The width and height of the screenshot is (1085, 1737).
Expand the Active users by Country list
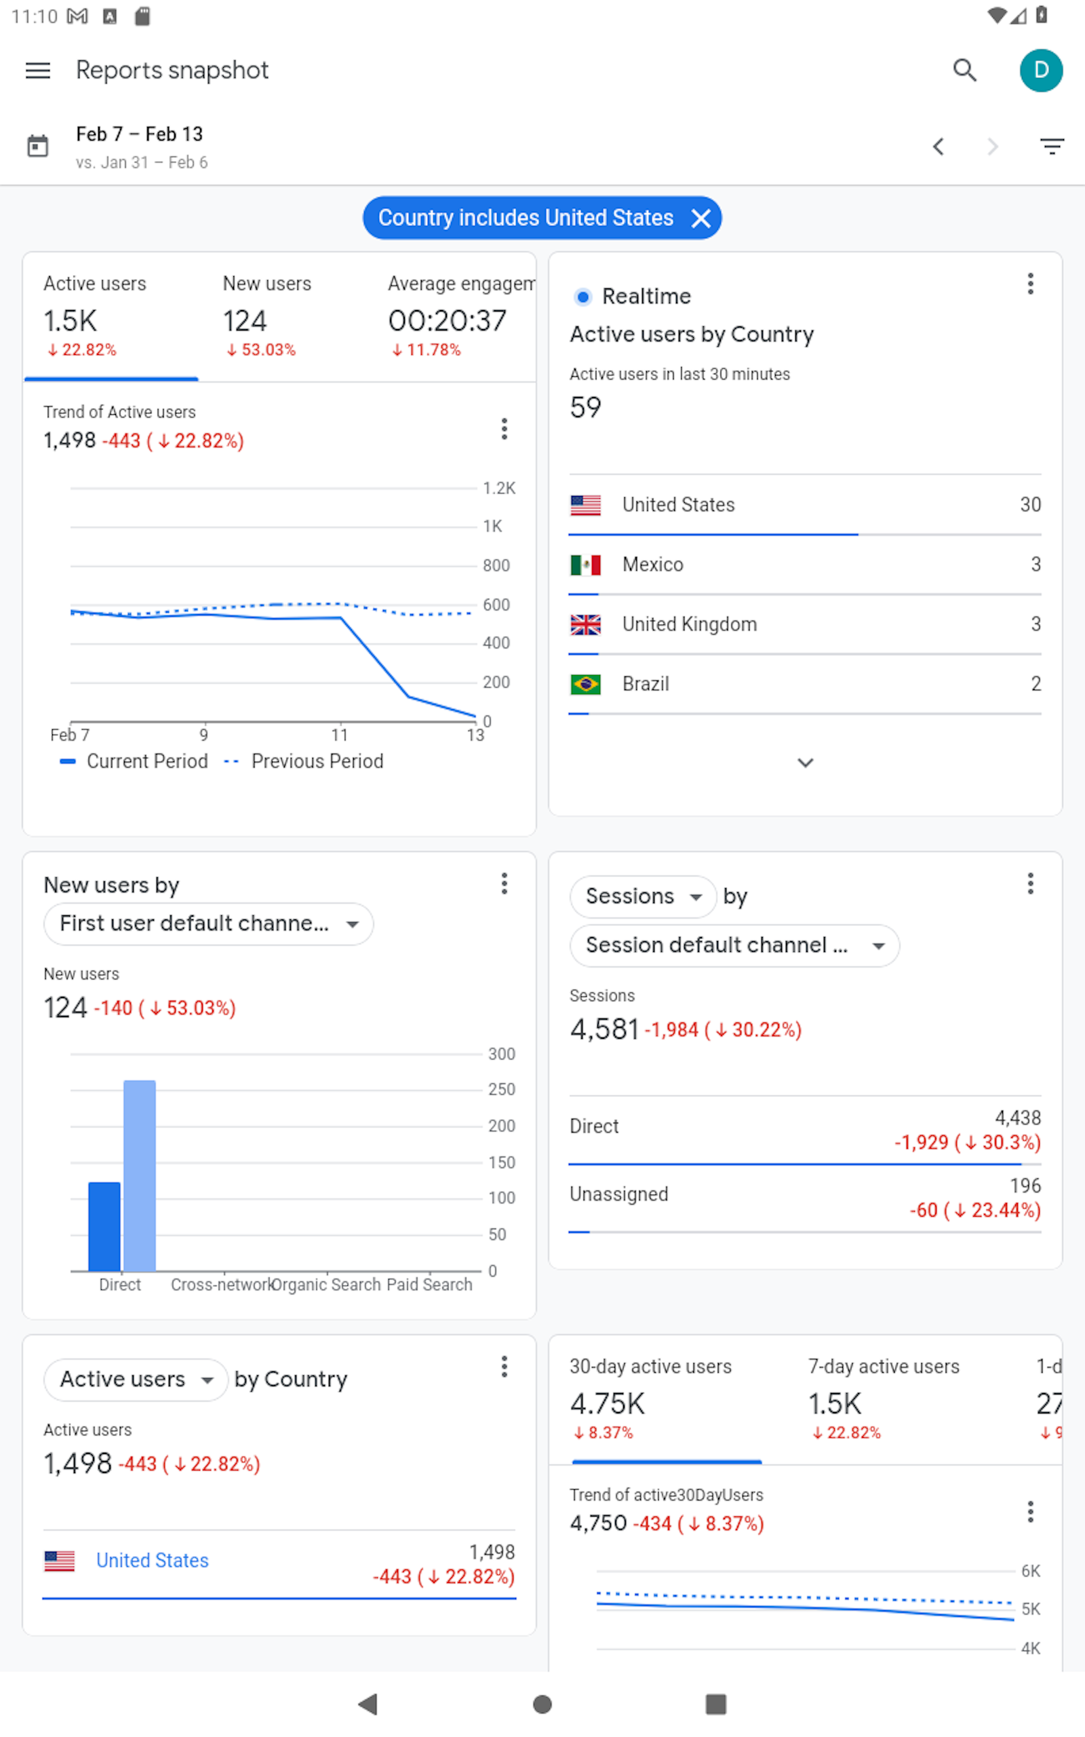pyautogui.click(x=805, y=763)
